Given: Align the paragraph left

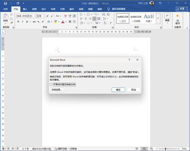Looking at the screenshot, I should click(81, 19).
